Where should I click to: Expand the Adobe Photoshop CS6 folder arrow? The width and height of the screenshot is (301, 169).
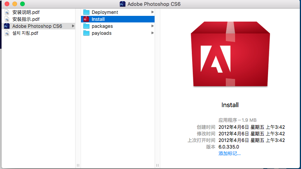[73, 26]
